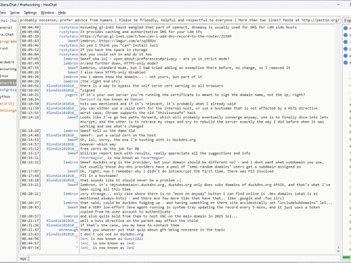Switch to the hardware channel
Image resolution: width=351 pixels, height=263 pixels.
pos(7,62)
